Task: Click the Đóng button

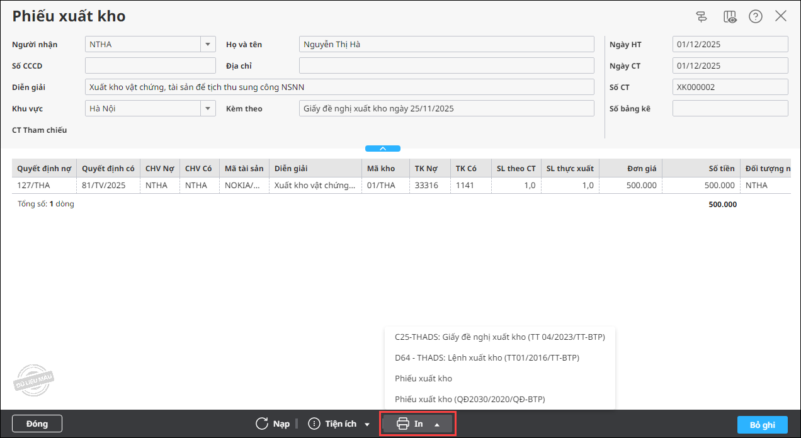Action: point(37,424)
